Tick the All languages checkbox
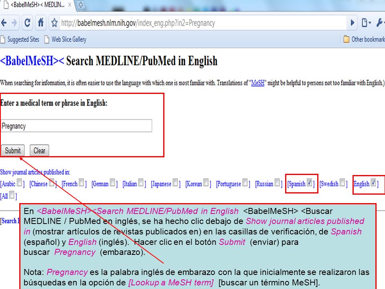This screenshot has height=289, width=385. click(12, 195)
